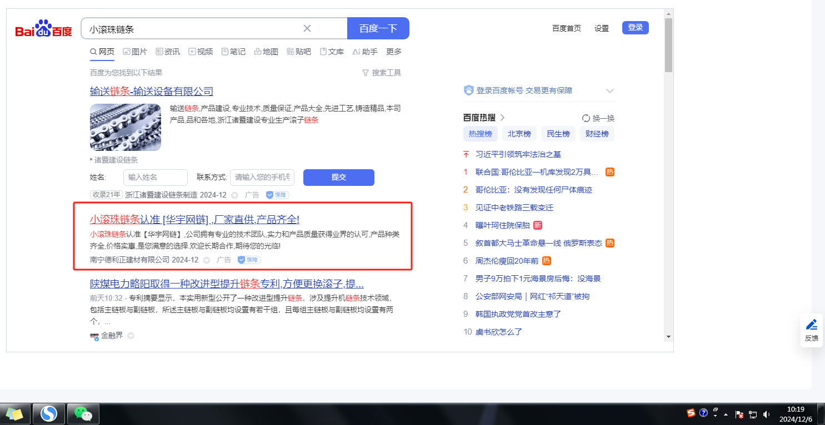Refresh hot searches with 换一换
Screen dimensions: 825x425
(598, 118)
